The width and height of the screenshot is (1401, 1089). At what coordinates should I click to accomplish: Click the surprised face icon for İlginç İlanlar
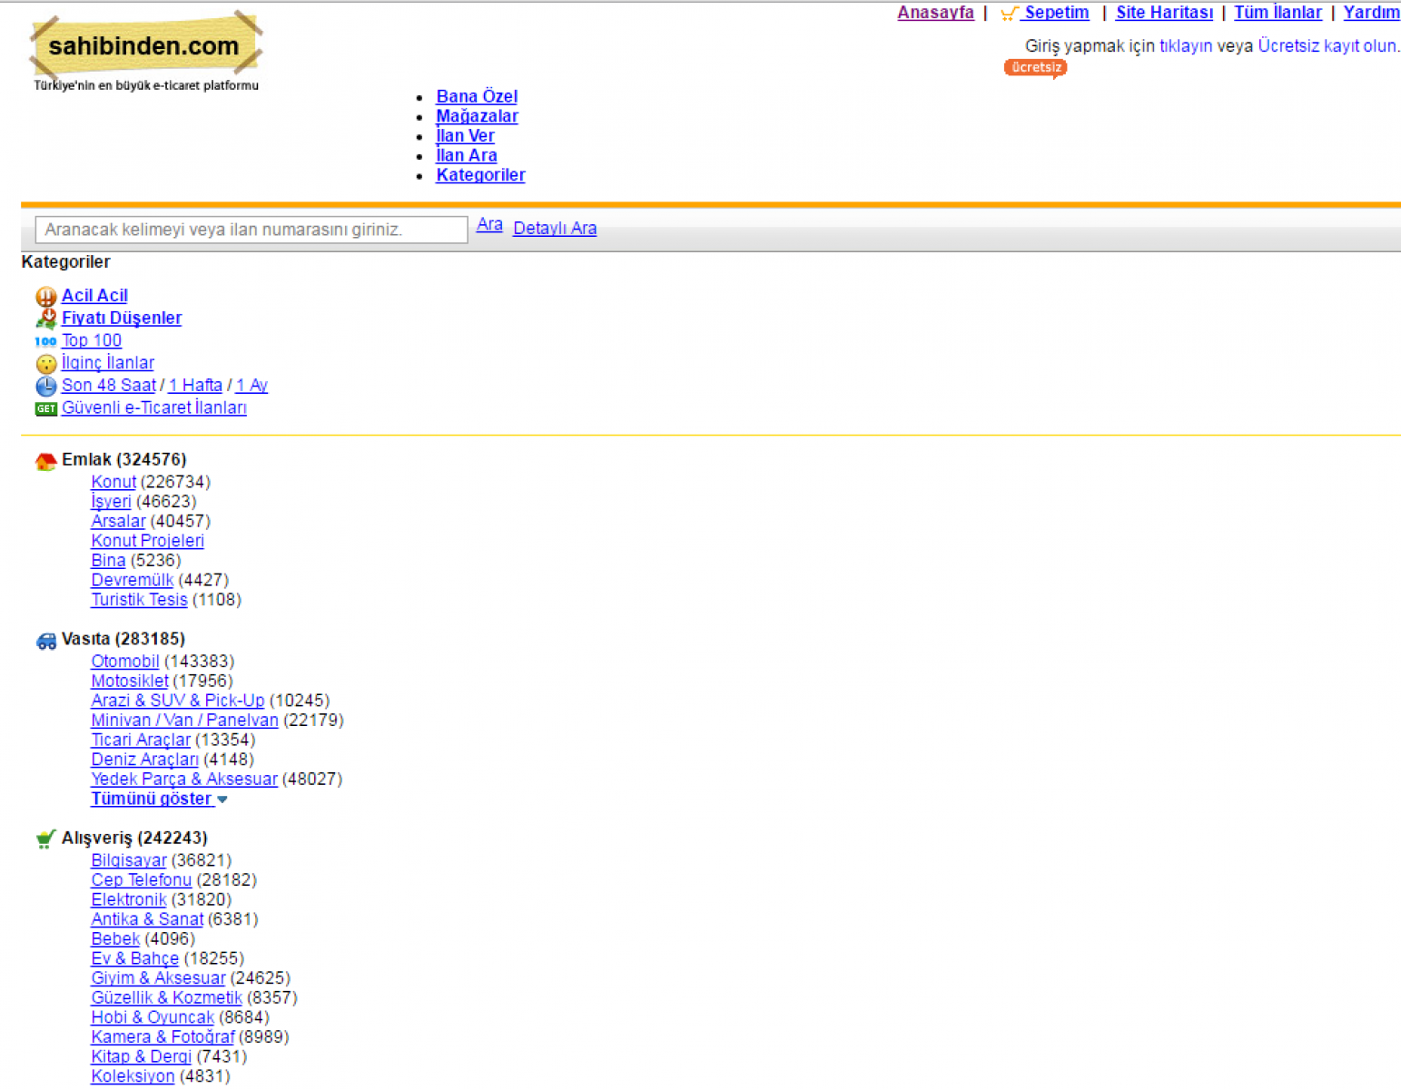tap(45, 364)
